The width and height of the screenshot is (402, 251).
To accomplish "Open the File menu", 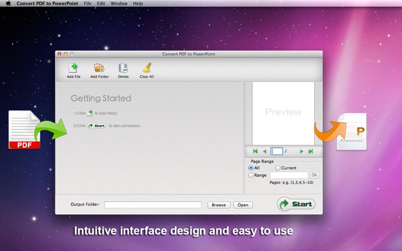I will 87,4.
